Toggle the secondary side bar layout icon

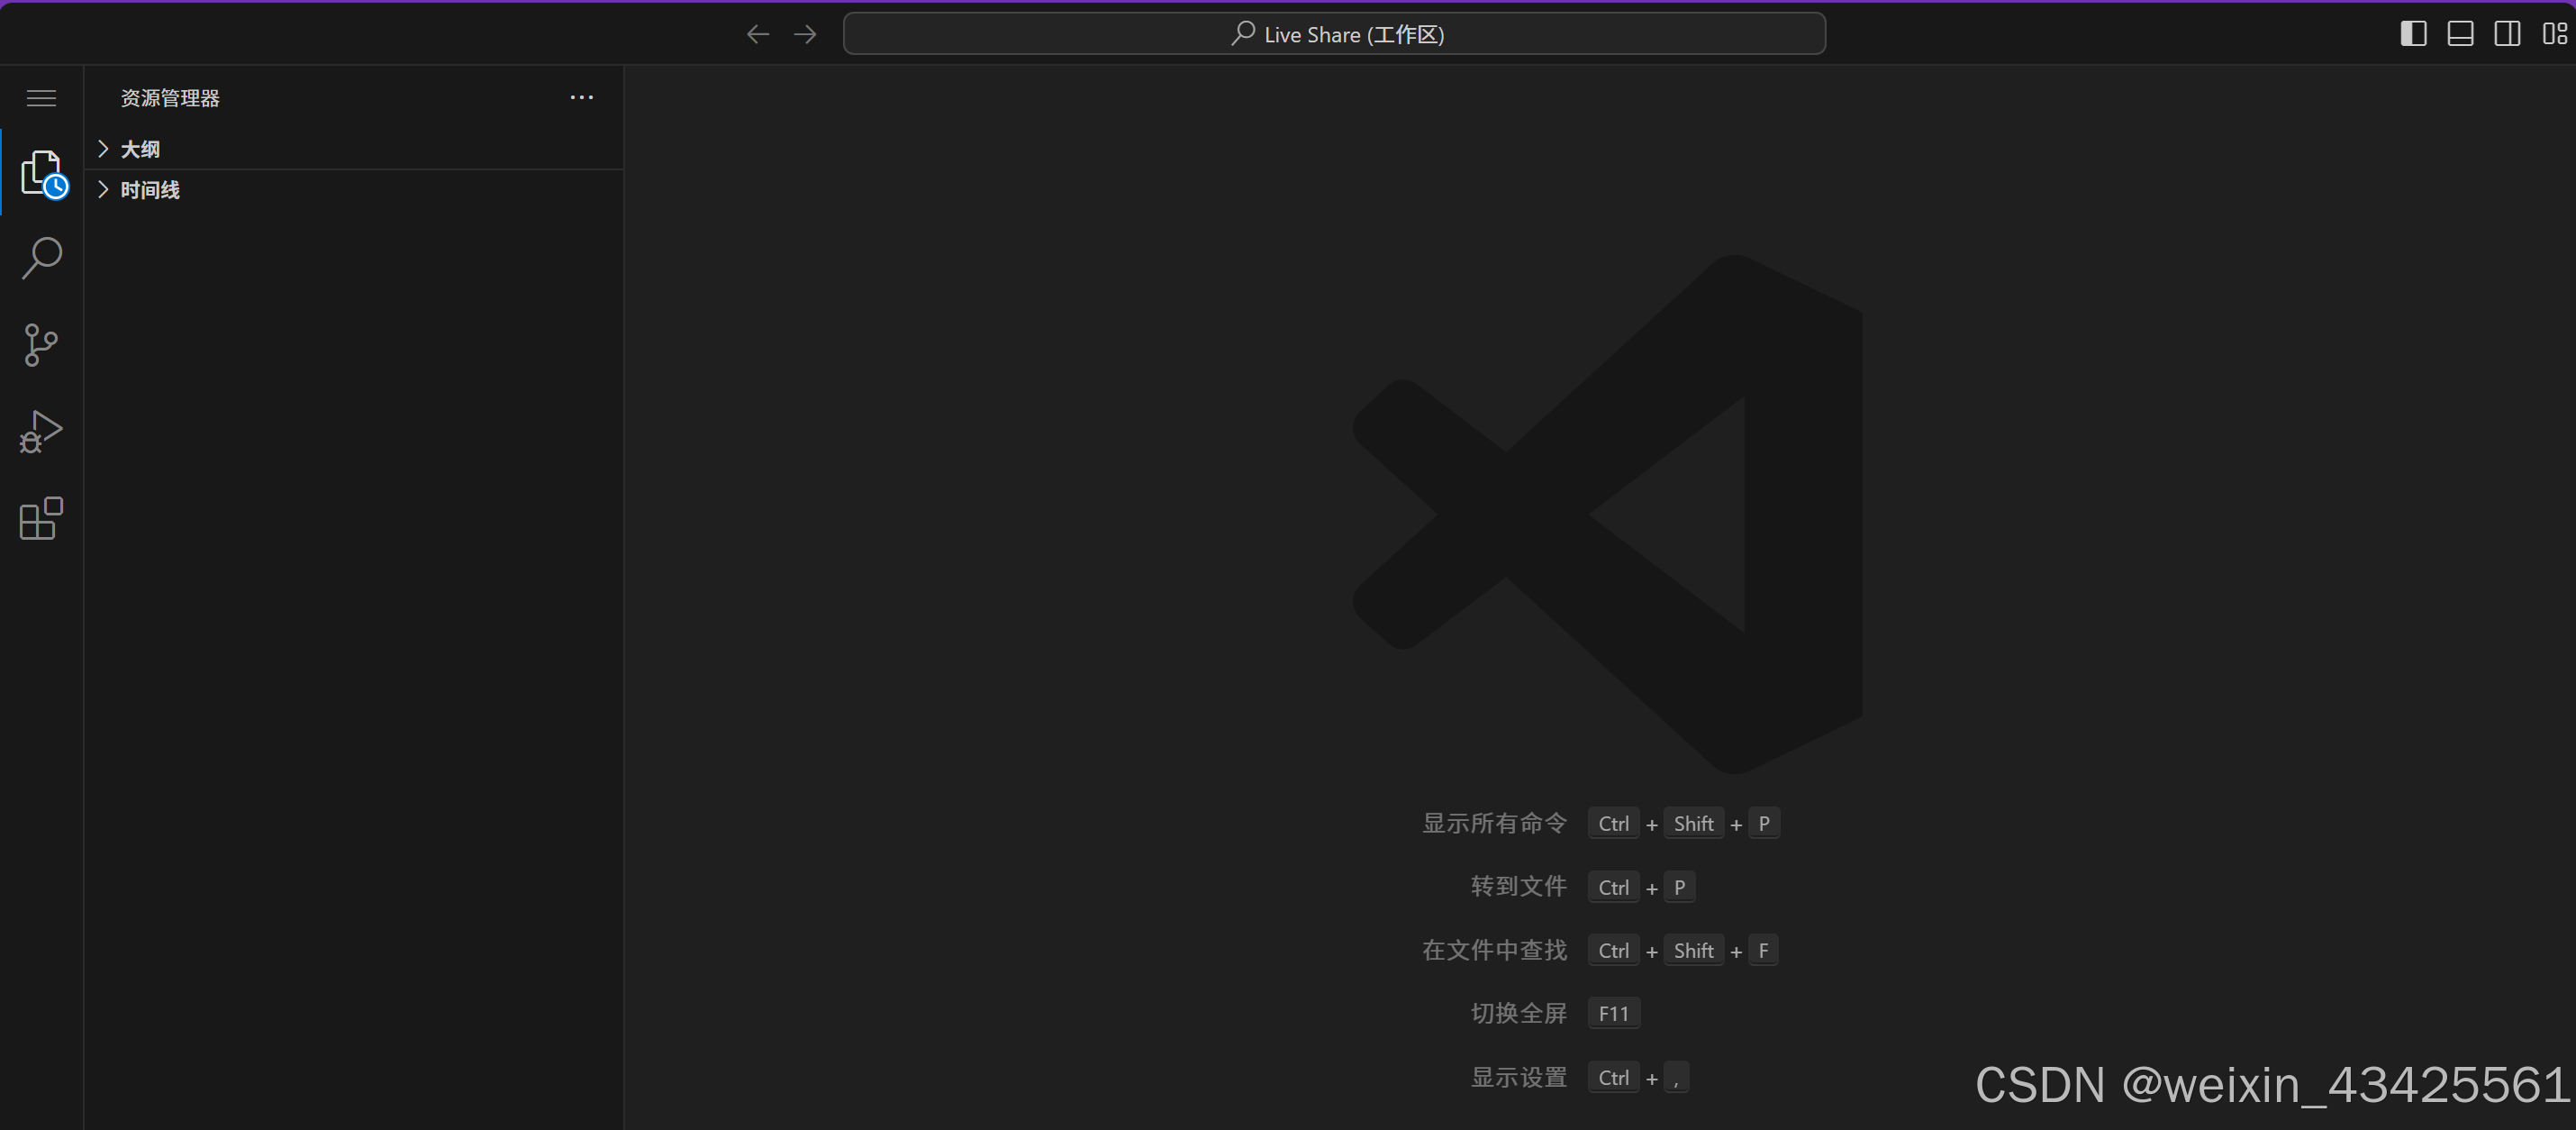pos(2507,34)
